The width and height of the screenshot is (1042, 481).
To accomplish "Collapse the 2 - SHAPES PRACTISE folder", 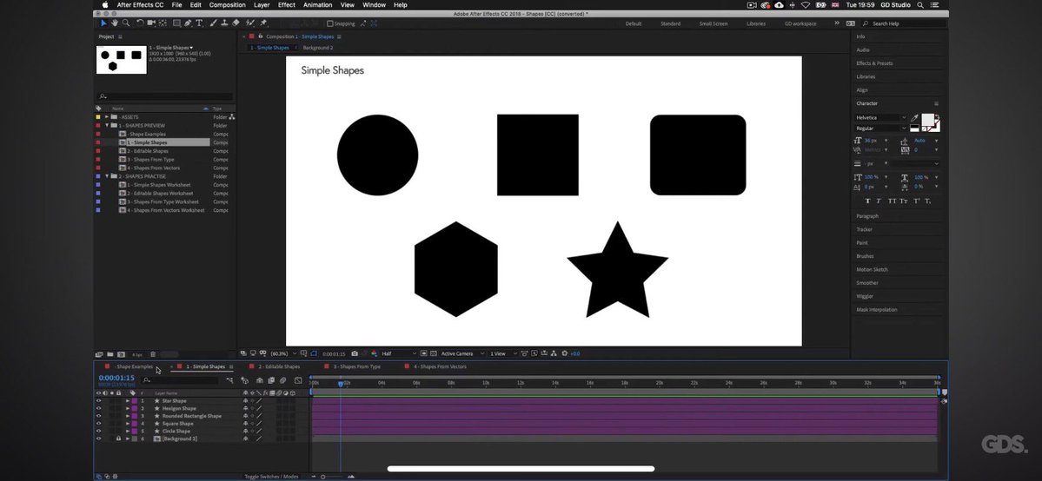I will pyautogui.click(x=106, y=176).
